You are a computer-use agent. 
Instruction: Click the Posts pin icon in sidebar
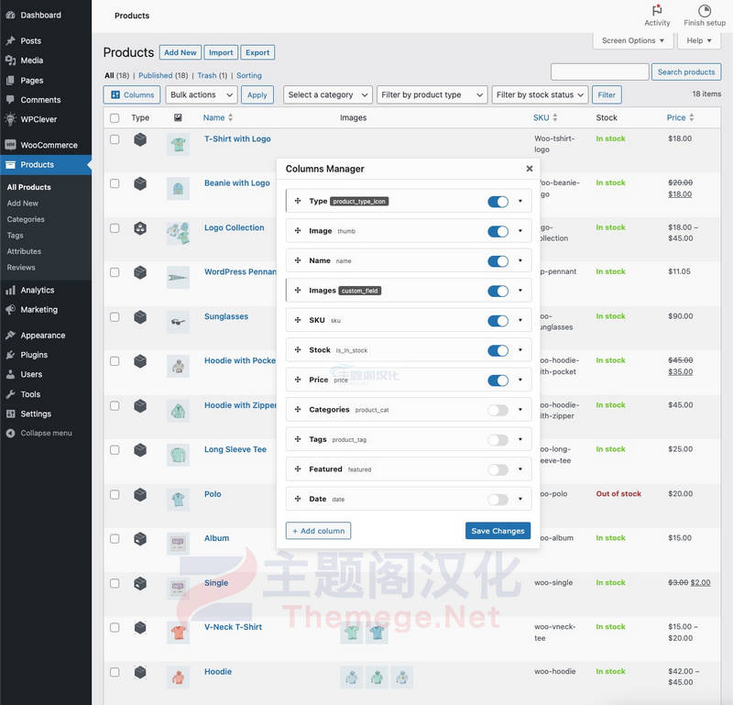pyautogui.click(x=10, y=40)
